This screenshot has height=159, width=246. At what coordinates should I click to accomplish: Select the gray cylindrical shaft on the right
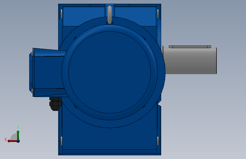pyautogui.click(x=190, y=61)
